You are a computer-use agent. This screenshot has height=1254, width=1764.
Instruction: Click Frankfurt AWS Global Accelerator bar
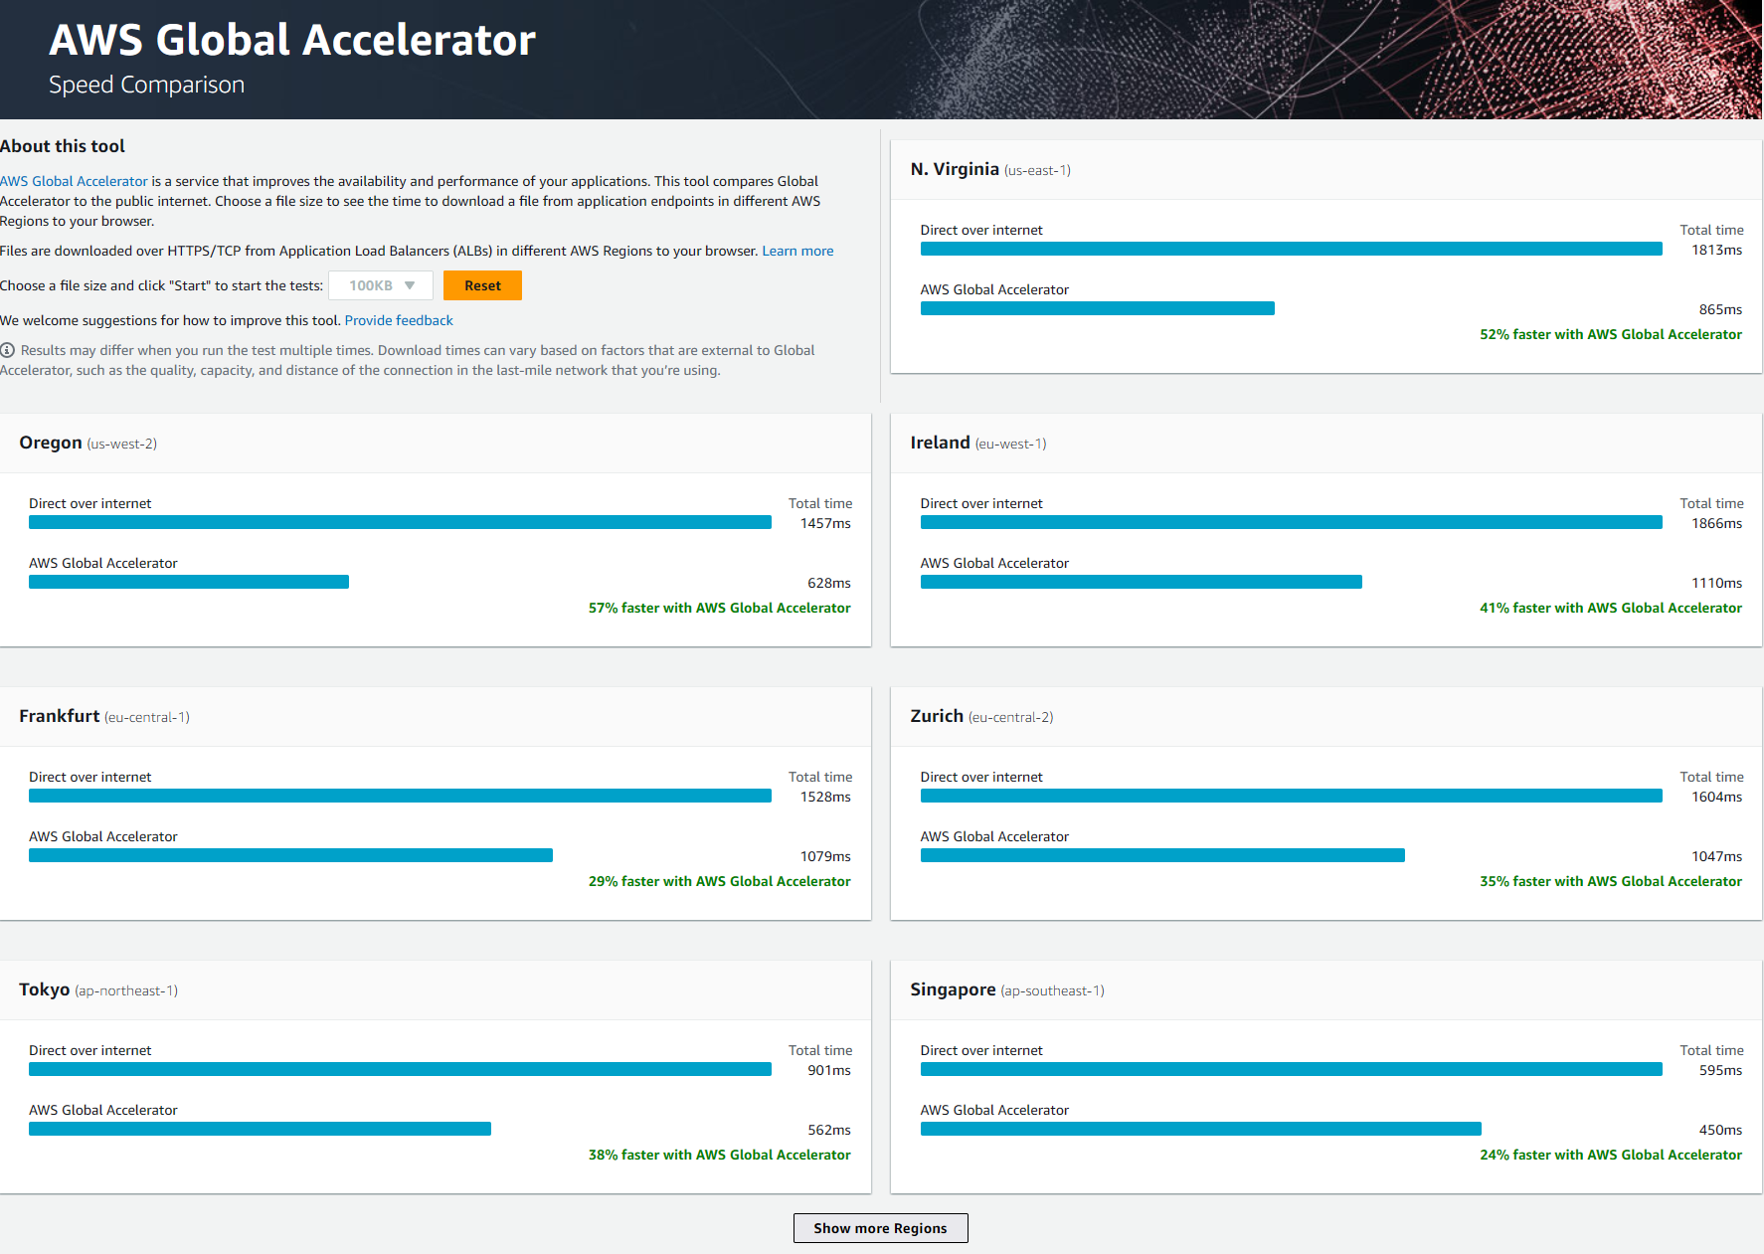[290, 855]
